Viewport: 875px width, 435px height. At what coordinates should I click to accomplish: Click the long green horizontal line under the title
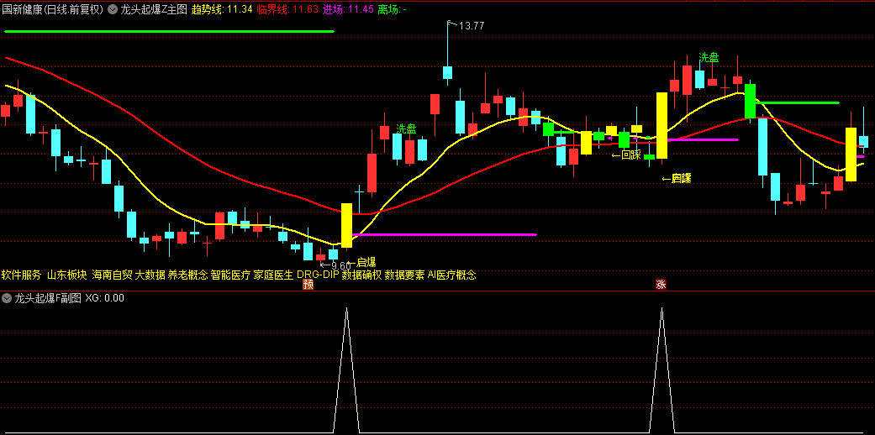click(x=169, y=31)
